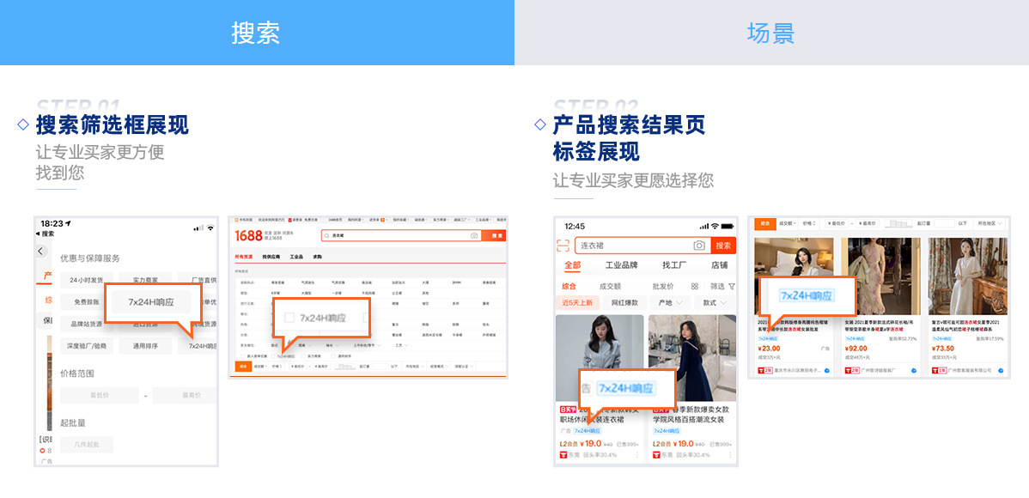Click the orange 搜索 button on mobile
Image resolution: width=1029 pixels, height=498 pixels.
(723, 246)
